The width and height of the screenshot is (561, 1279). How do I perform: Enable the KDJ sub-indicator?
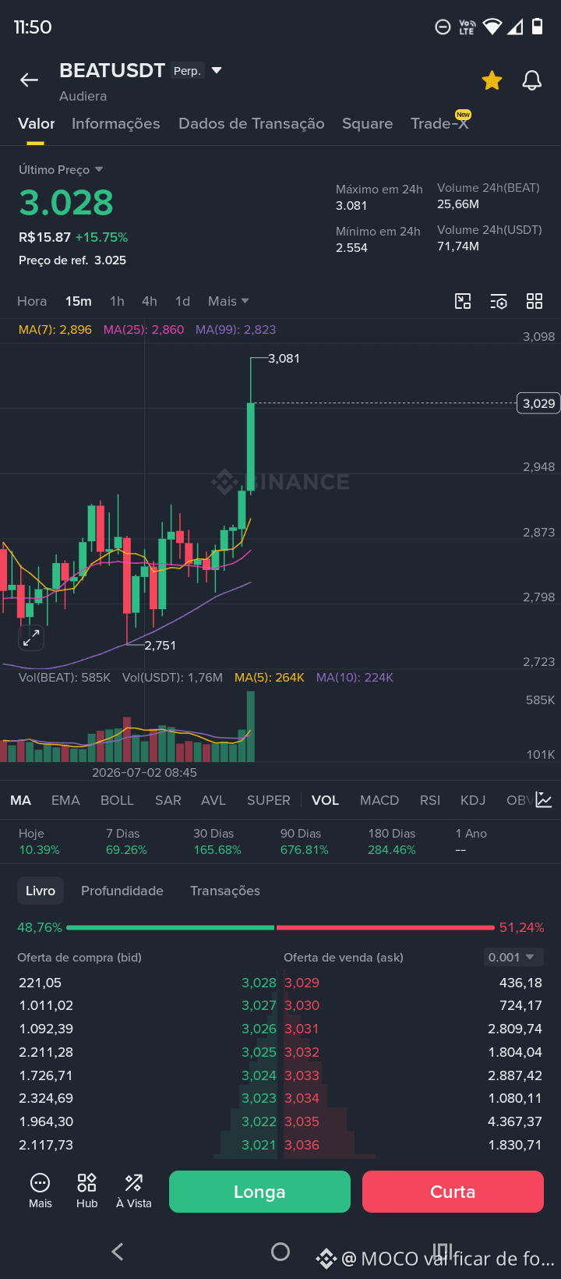[x=473, y=800]
